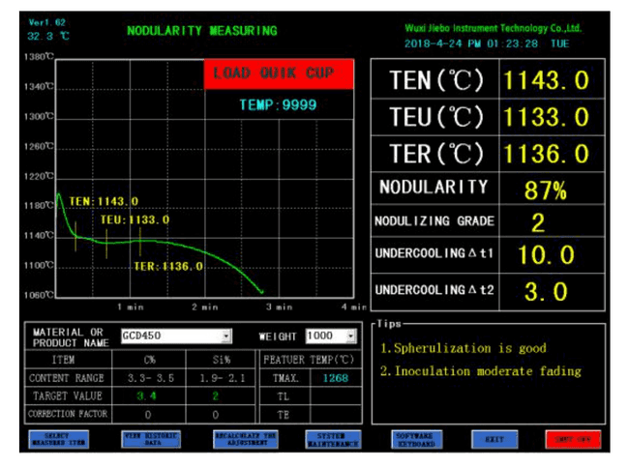This screenshot has width=629, height=468.
Task: Click the Si% correction factor cell
Action: pos(217,414)
